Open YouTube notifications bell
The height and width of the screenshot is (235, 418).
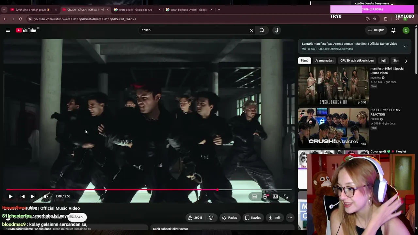click(x=394, y=30)
